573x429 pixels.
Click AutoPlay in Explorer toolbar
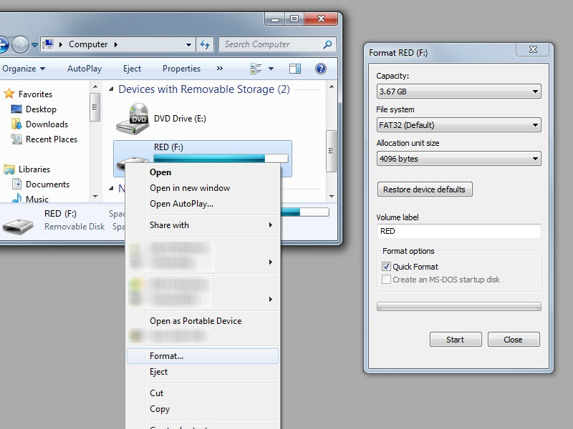coord(85,69)
